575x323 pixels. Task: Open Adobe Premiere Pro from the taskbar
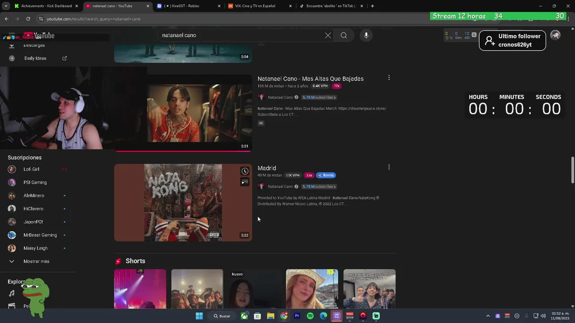click(x=297, y=316)
